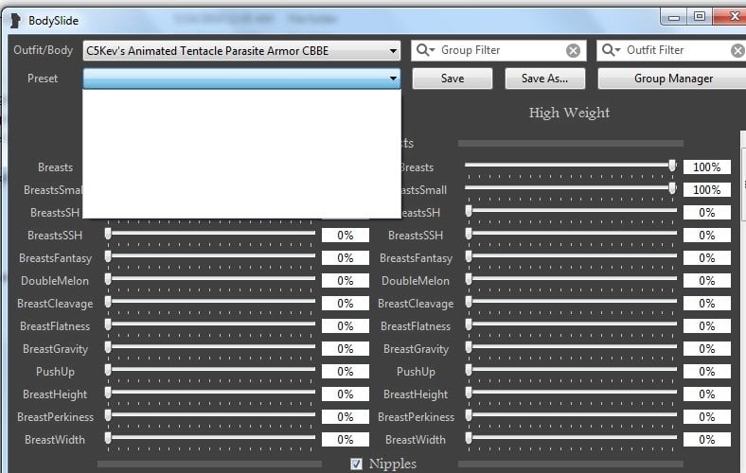This screenshot has width=746, height=473.
Task: Adjust the low weight BreastsSSH slider
Action: tap(210, 234)
